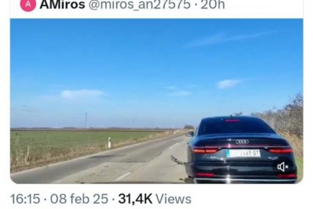313x209 pixels.
Task: Unmute the video with the speaker icon
Action: tap(283, 167)
